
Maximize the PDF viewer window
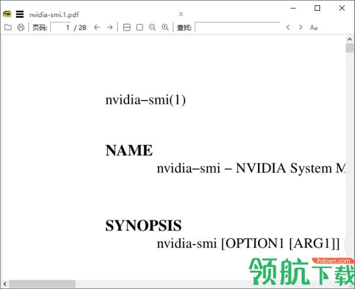coord(317,8)
